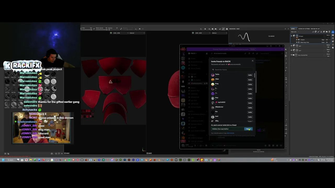The width and height of the screenshot is (335, 188).
Task: Adjust the Stroke opacity slider
Action: (102, 30)
